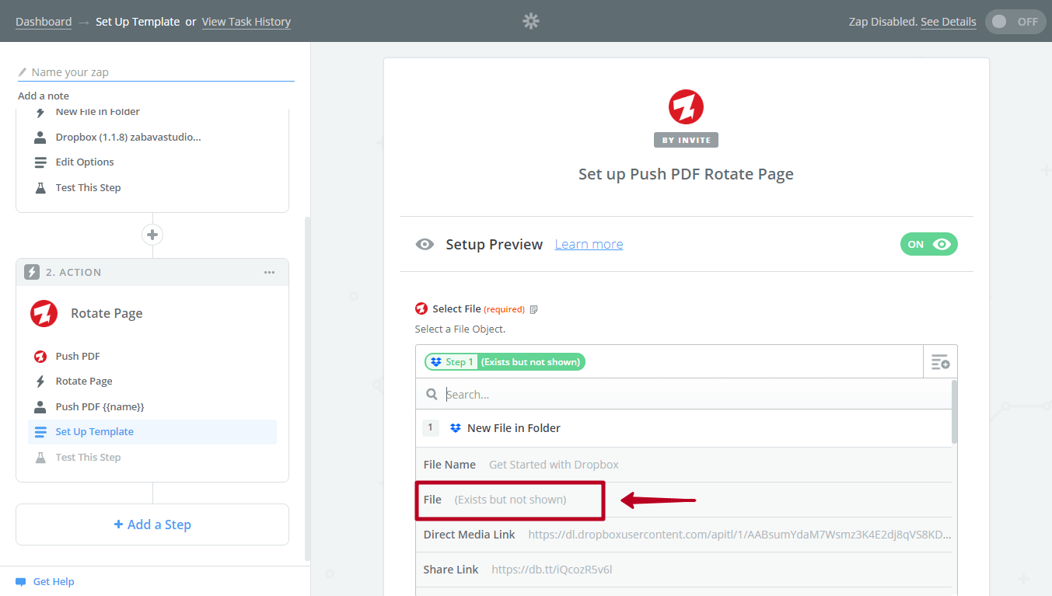The image size is (1052, 596).
Task: Click the BY INVITE badge
Action: (686, 141)
